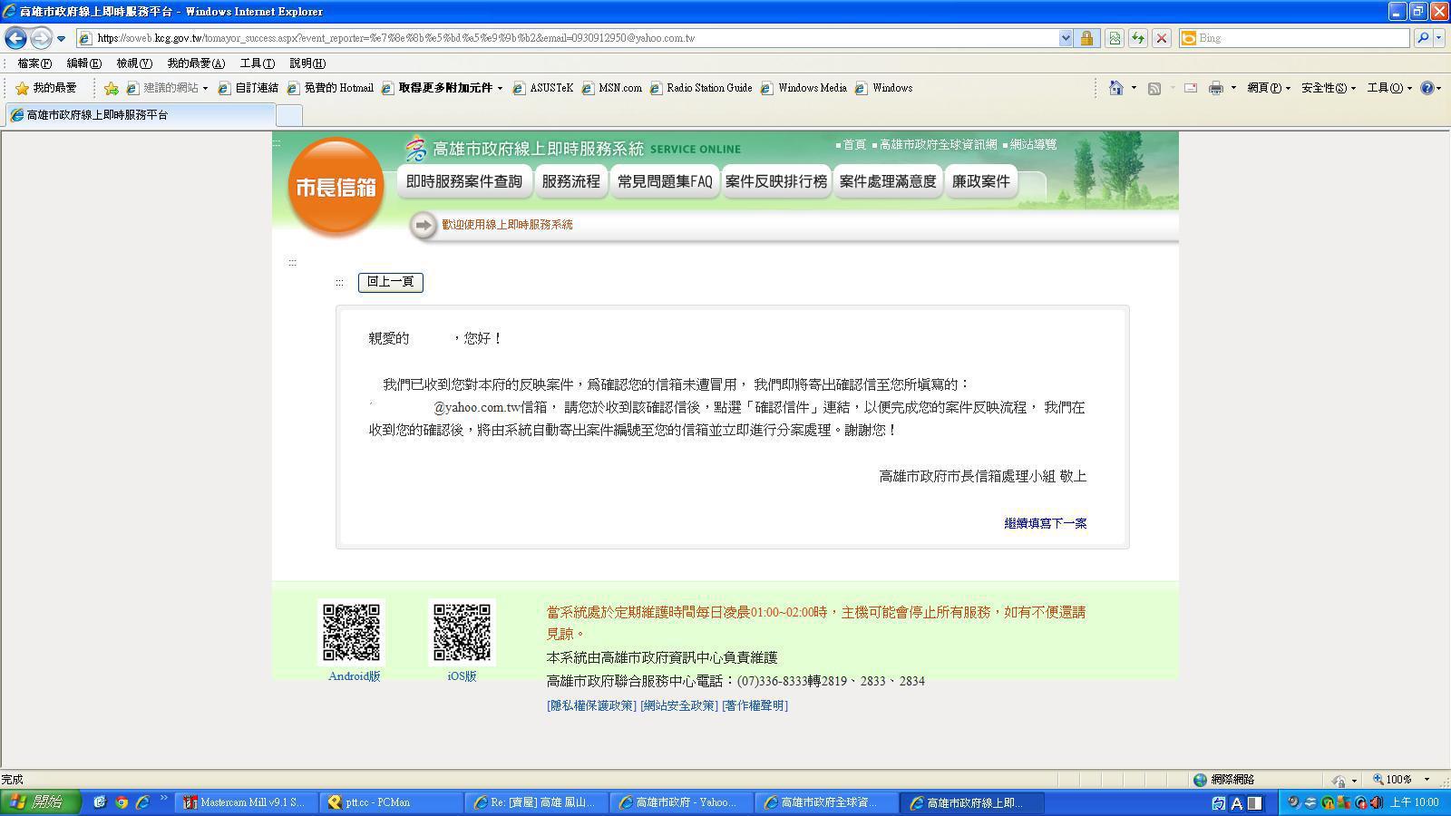Open the 案件反映排行榜 nav tab

(x=776, y=181)
